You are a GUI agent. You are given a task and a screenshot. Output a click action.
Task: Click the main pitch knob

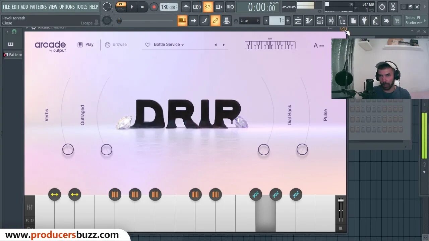click(107, 21)
